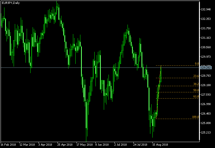Click the EURJPY,Daily chart title

point(11,3)
